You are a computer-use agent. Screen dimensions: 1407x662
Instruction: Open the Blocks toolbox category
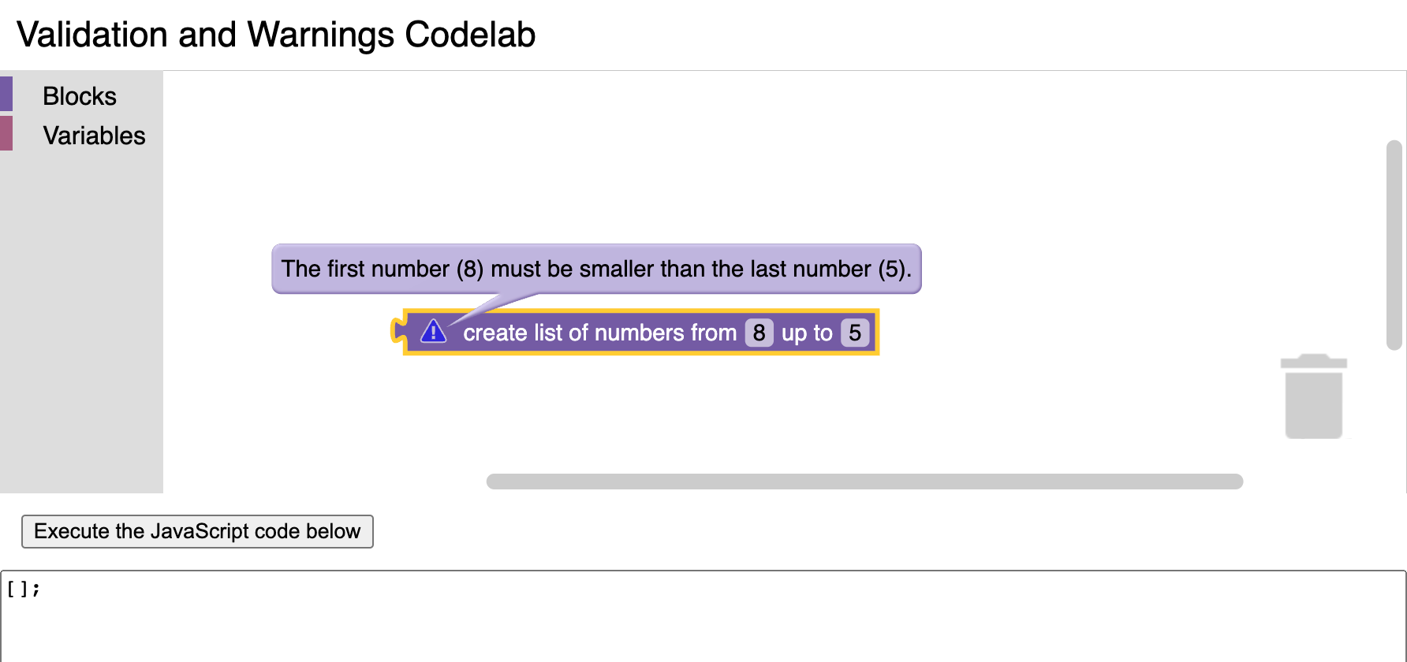tap(80, 96)
